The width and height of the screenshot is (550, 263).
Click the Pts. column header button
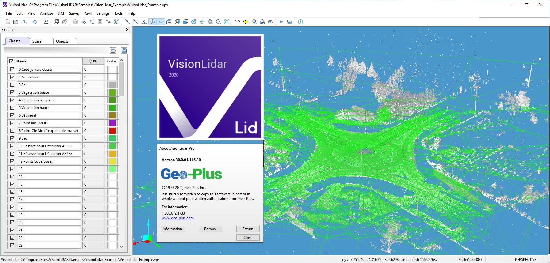click(94, 61)
